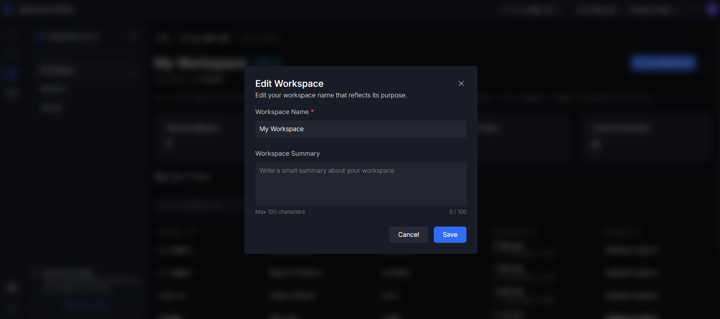The height and width of the screenshot is (319, 720).
Task: Click the Edit Workspace dialog title
Action: (289, 83)
